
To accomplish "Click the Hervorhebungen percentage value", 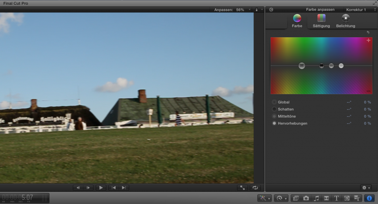I will (x=367, y=123).
